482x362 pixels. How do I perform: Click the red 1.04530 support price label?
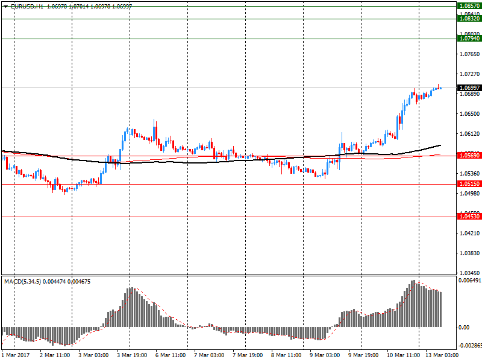pyautogui.click(x=469, y=217)
